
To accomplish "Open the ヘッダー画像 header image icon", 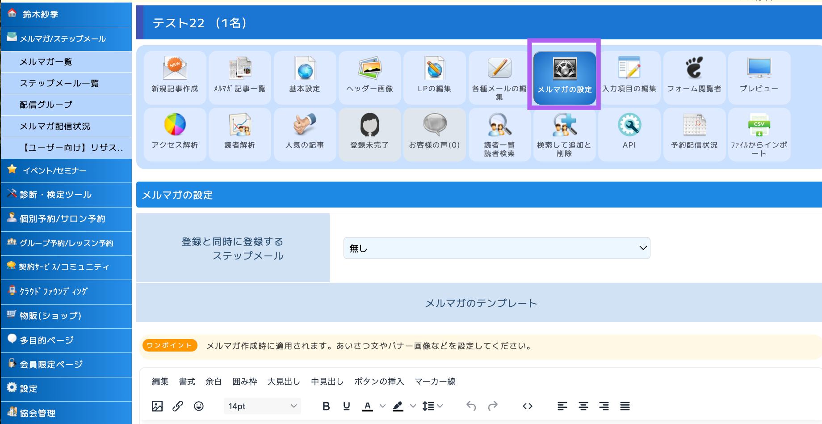I will pos(369,77).
